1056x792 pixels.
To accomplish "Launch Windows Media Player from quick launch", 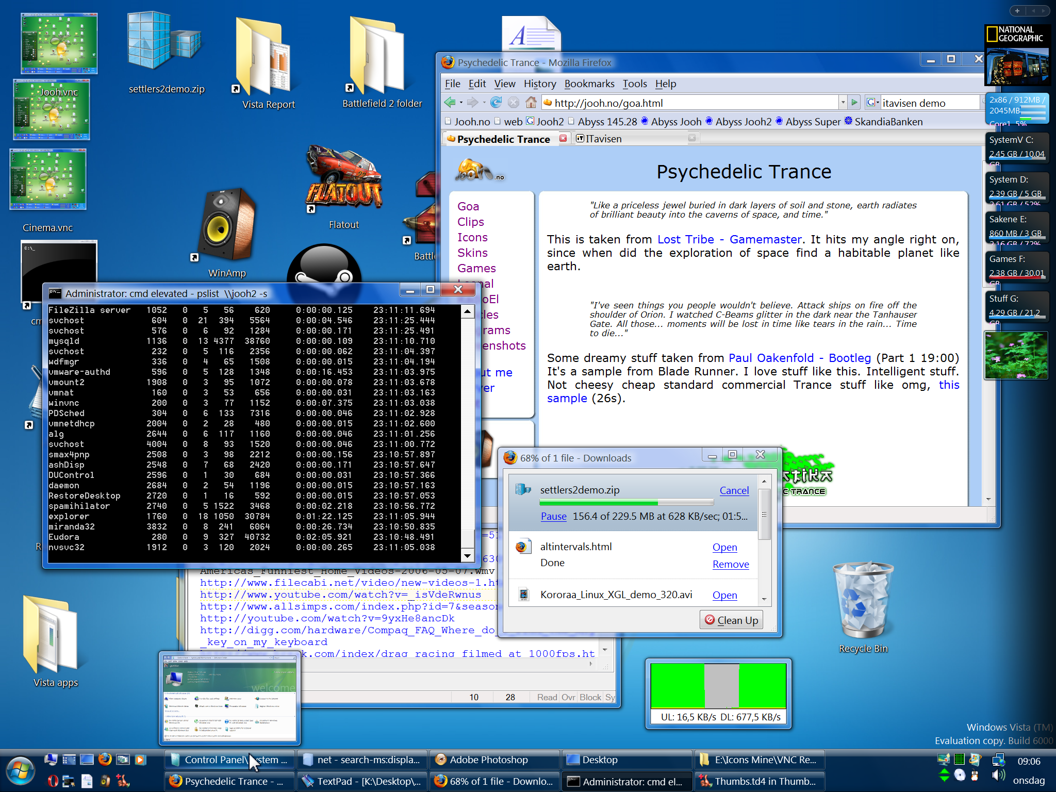I will (140, 759).
